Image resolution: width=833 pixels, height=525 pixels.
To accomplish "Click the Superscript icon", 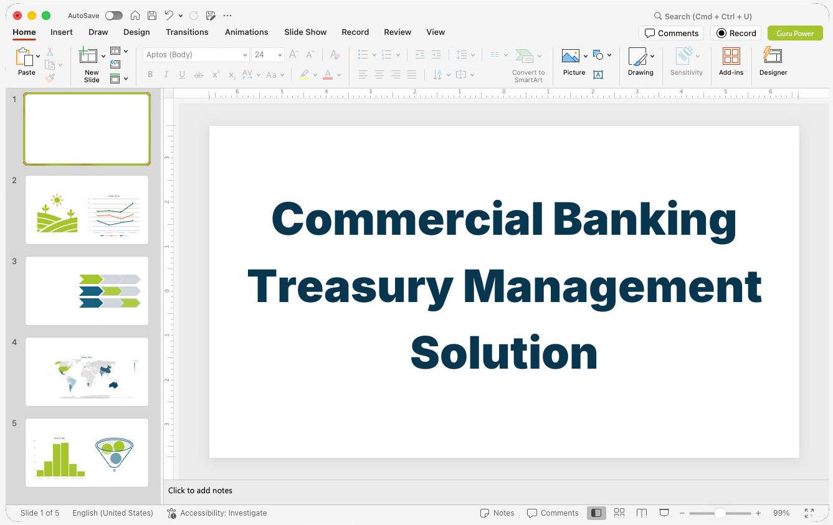I will tap(216, 75).
